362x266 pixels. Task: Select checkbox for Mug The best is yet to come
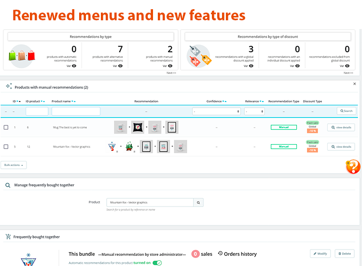pos(6,128)
